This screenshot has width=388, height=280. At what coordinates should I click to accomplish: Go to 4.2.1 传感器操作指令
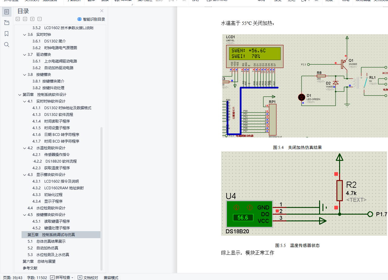click(51, 155)
